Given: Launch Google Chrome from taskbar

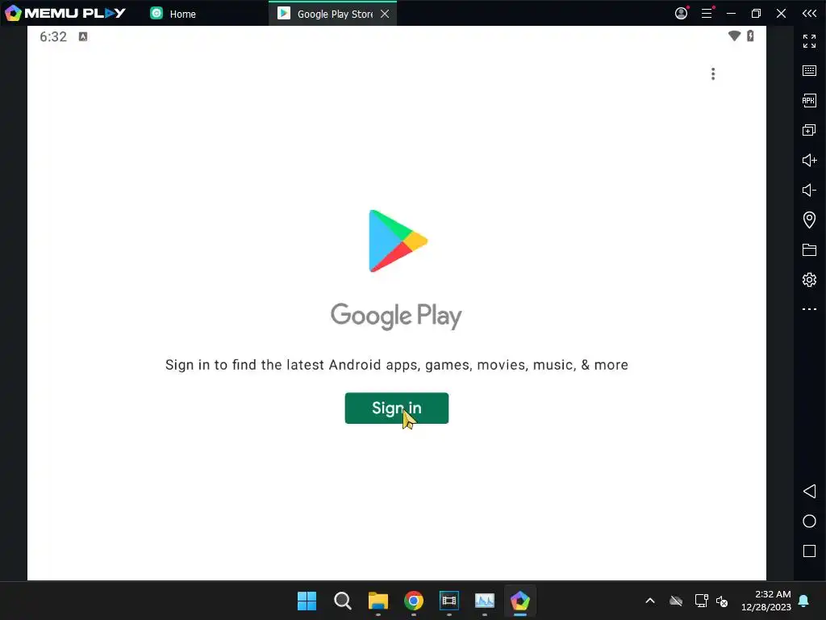Looking at the screenshot, I should tap(414, 601).
